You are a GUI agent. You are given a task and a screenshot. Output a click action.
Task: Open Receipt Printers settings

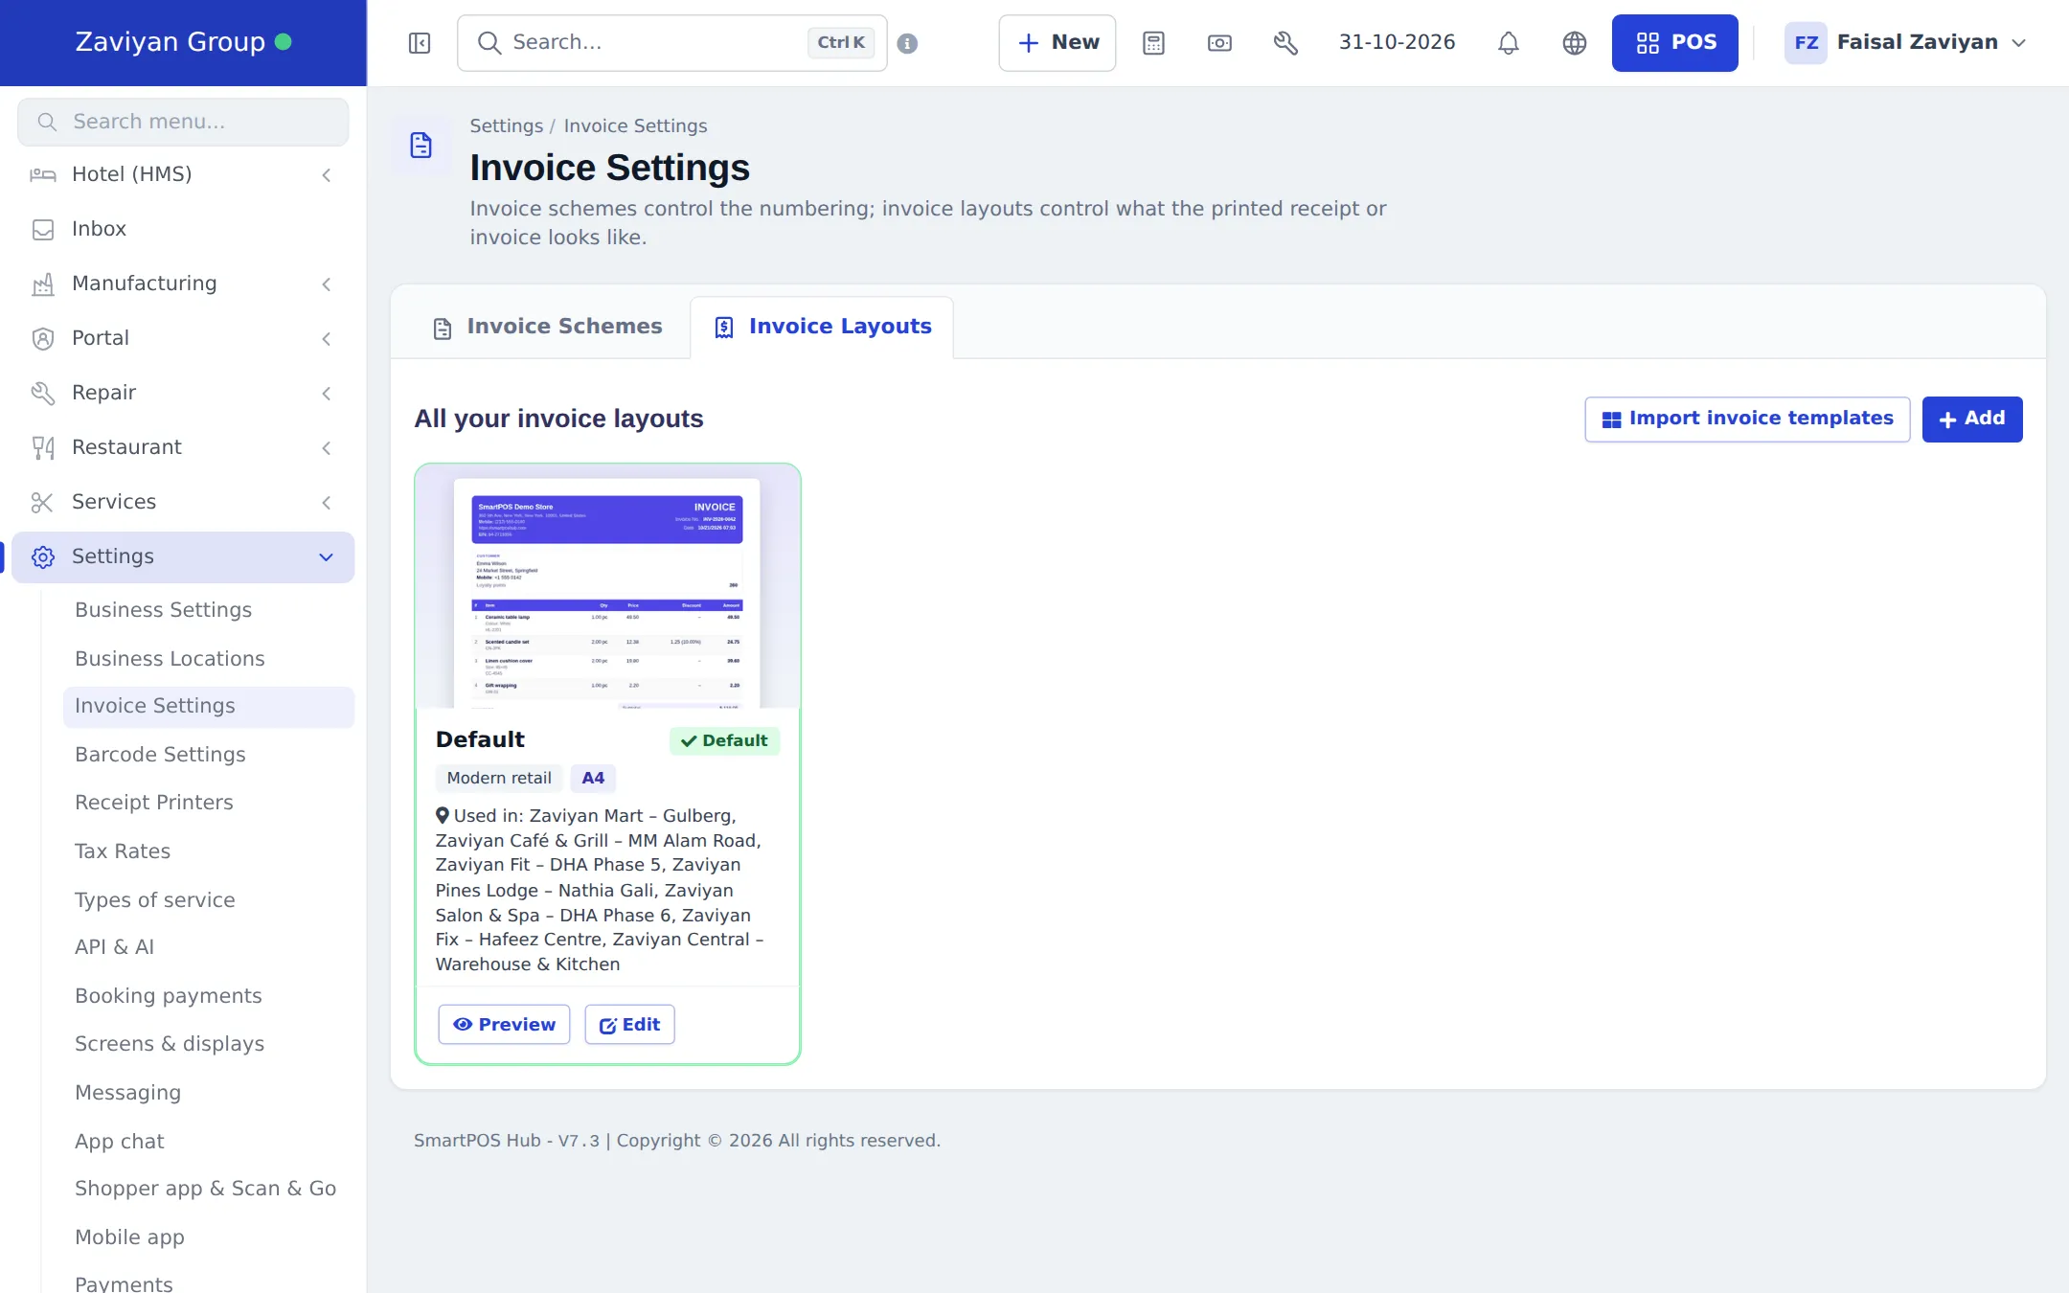tap(154, 803)
